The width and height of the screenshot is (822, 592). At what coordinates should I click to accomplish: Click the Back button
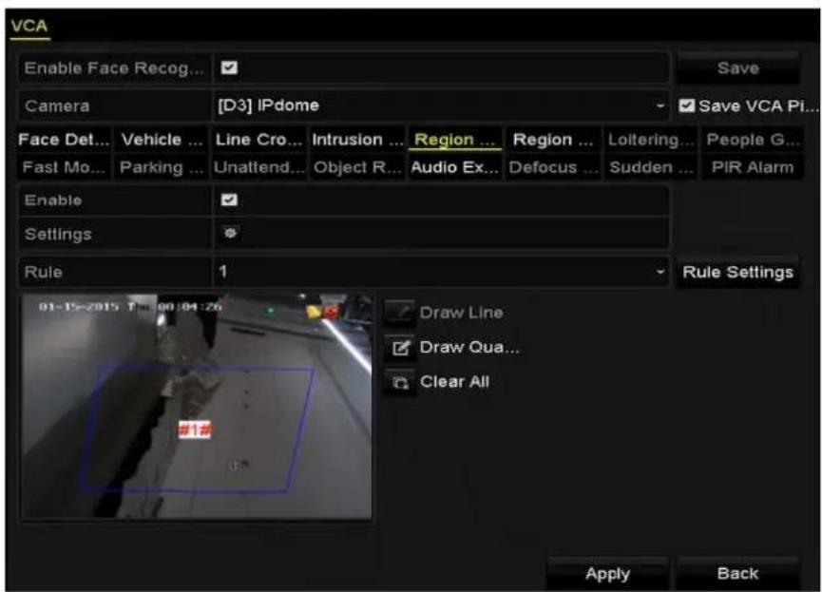[x=738, y=574]
